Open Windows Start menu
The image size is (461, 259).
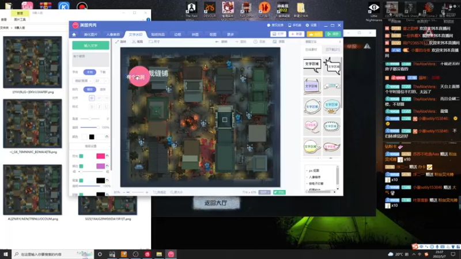[x=6, y=254]
